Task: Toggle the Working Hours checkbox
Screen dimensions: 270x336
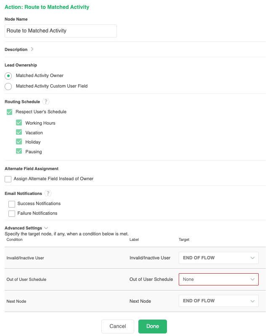Action: pos(19,123)
